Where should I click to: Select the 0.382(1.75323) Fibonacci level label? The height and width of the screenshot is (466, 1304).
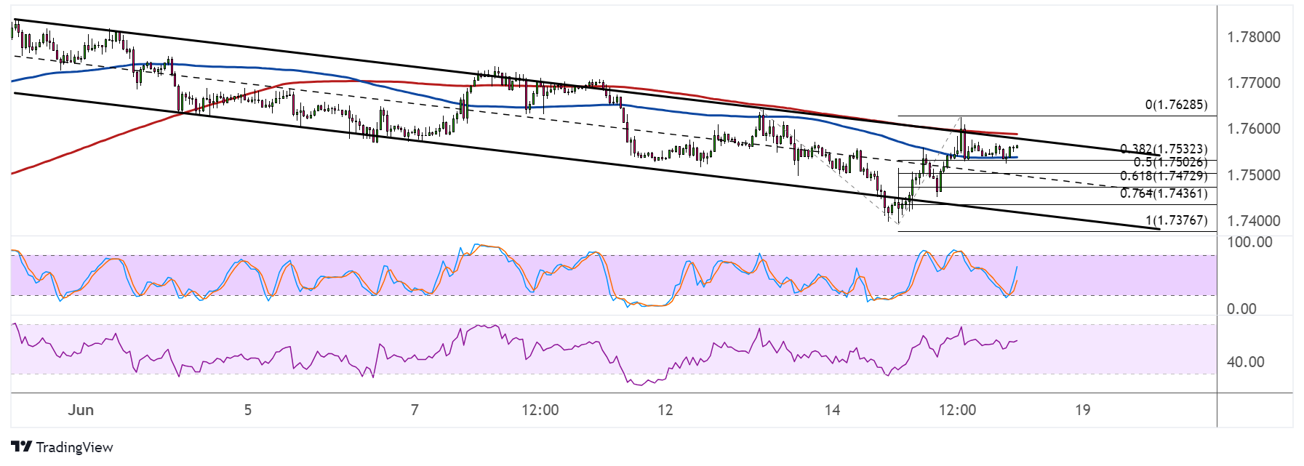pyautogui.click(x=1164, y=149)
